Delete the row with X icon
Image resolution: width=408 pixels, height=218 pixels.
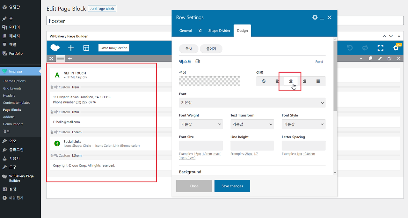(x=399, y=59)
